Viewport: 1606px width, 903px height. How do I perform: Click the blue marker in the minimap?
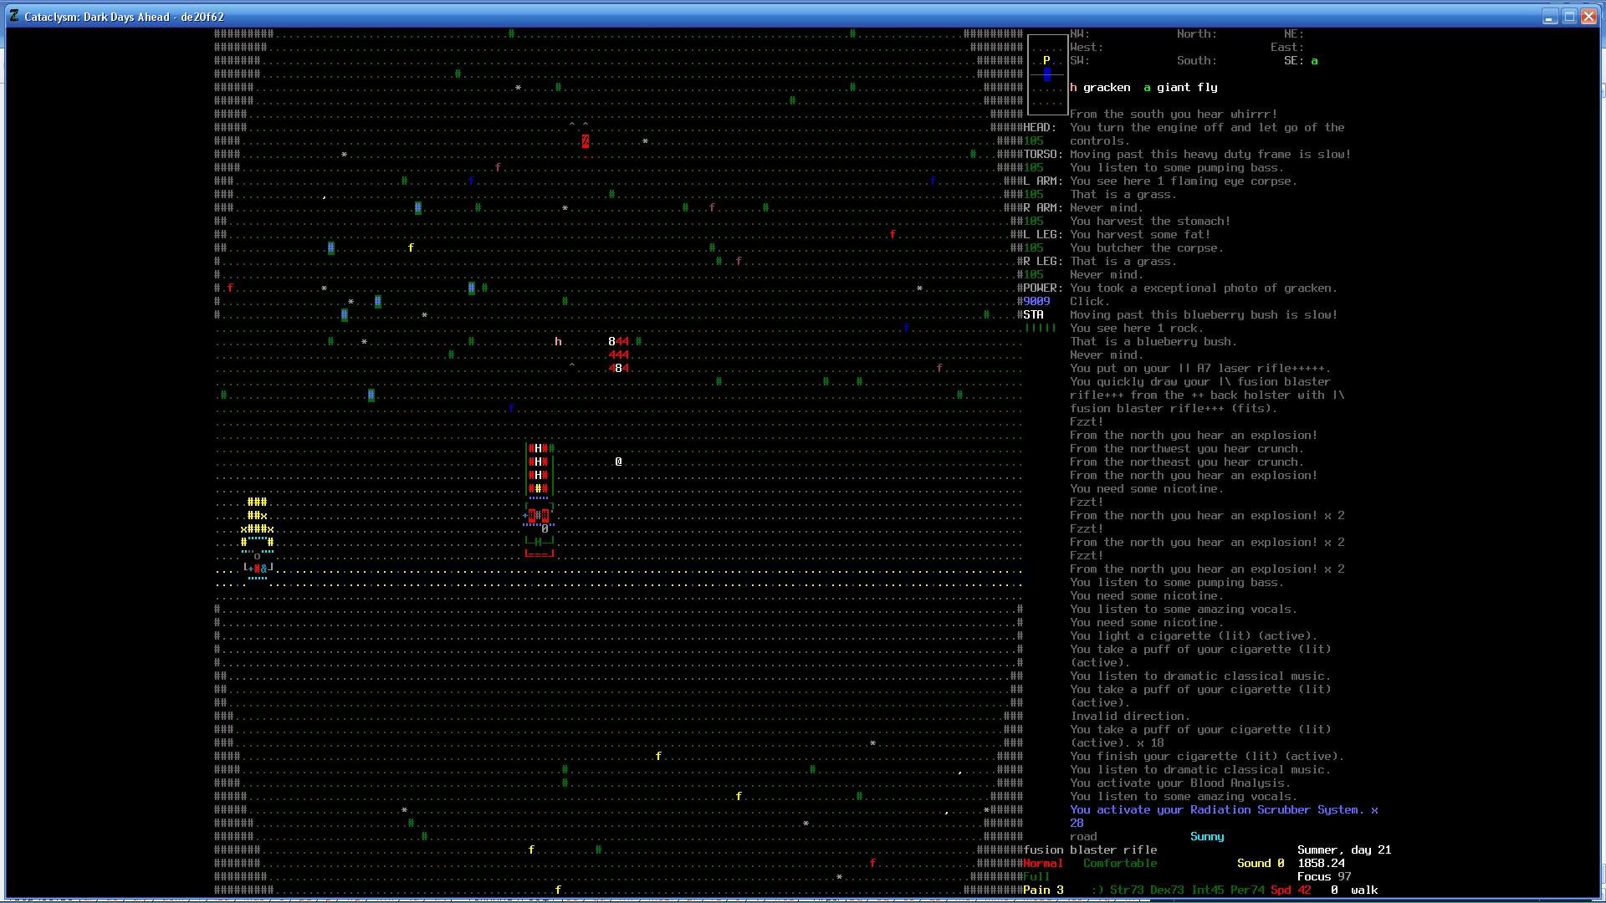(x=1046, y=74)
